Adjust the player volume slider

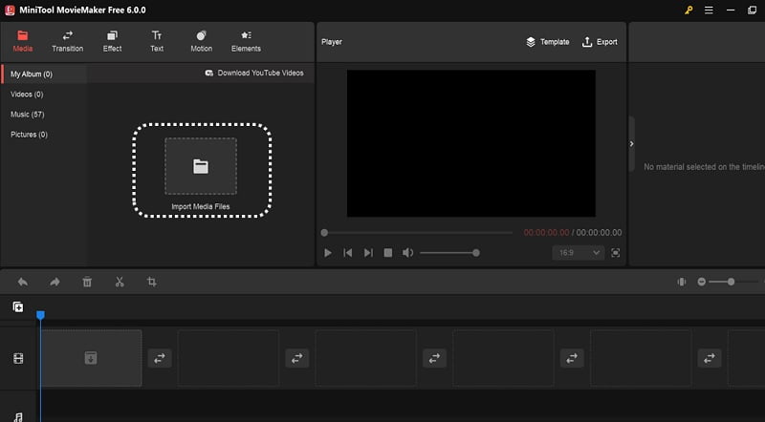tap(449, 253)
